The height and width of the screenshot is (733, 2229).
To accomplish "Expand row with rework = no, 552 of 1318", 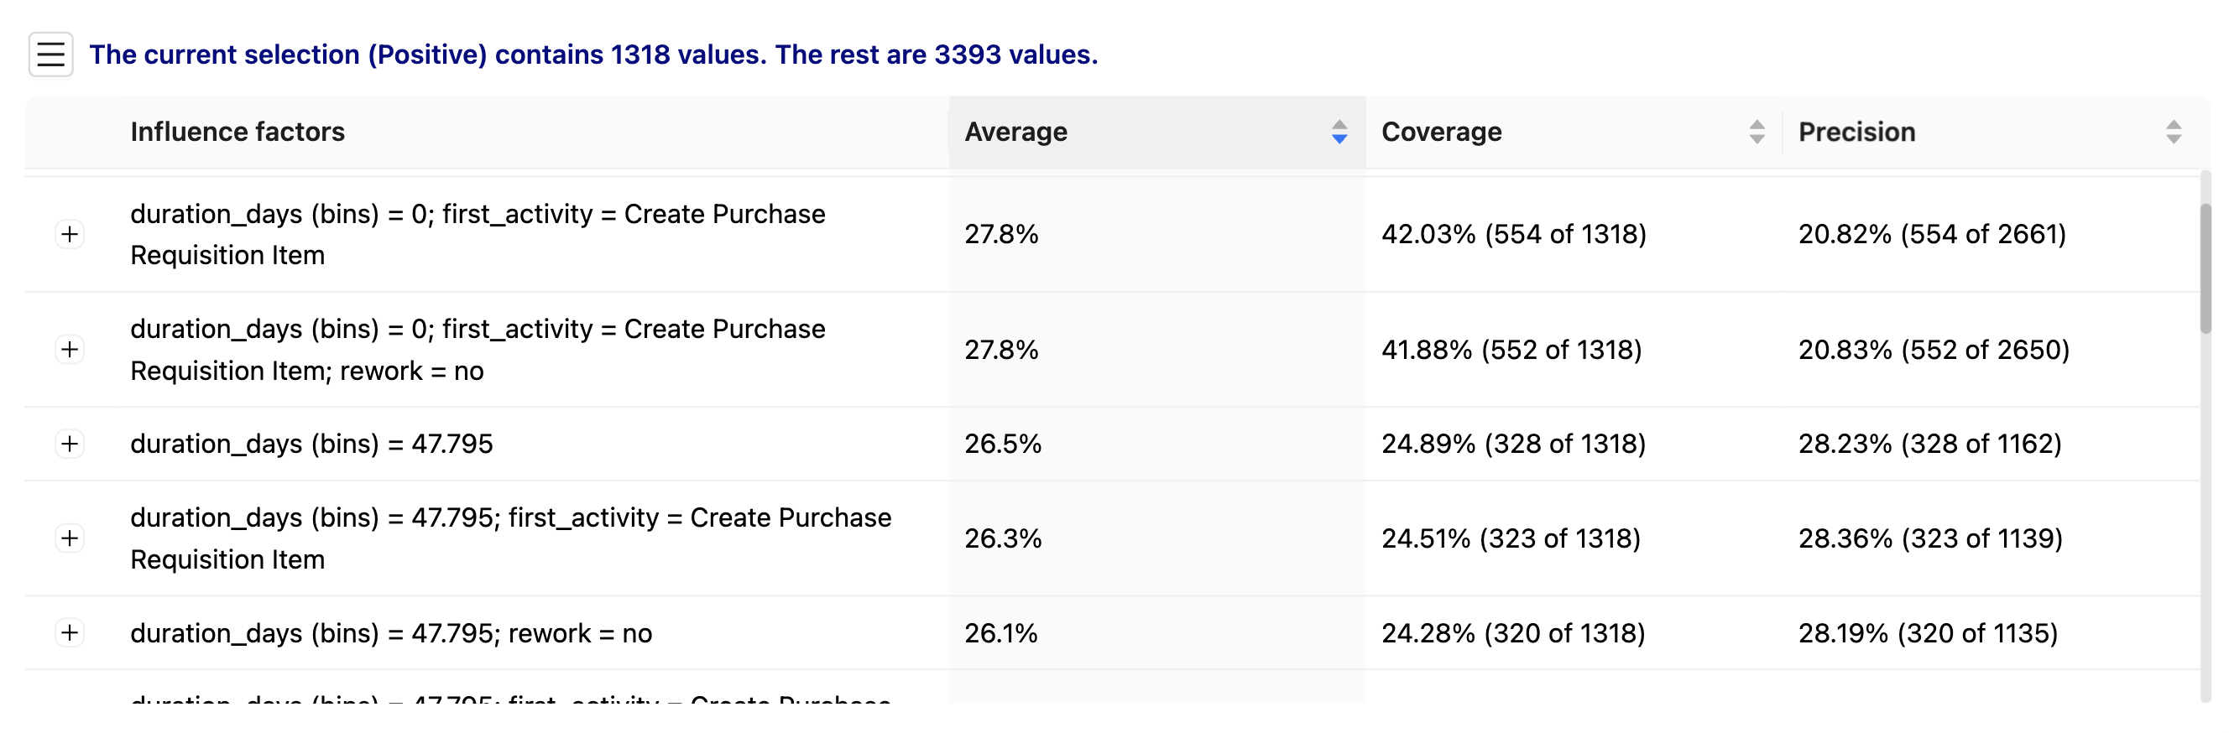I will point(70,349).
